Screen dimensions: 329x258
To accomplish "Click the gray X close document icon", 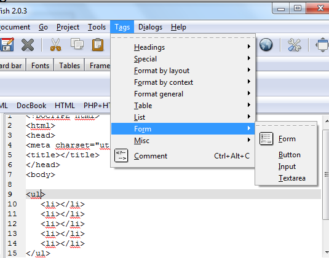I will pos(28,45).
